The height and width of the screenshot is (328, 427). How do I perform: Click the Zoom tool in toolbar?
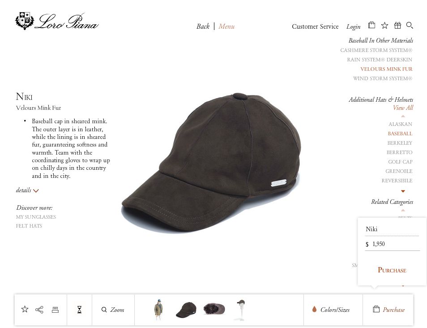click(x=113, y=310)
